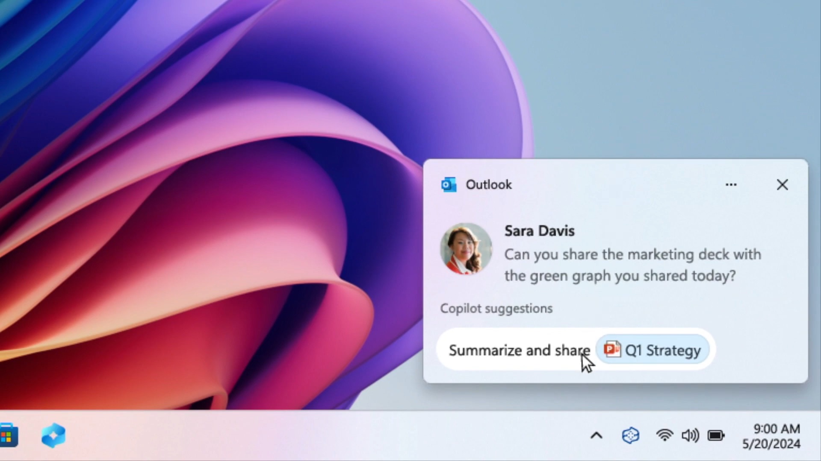Select the Q1 Strategy PowerPoint chip
Screen dimensions: 821x461
tap(653, 350)
